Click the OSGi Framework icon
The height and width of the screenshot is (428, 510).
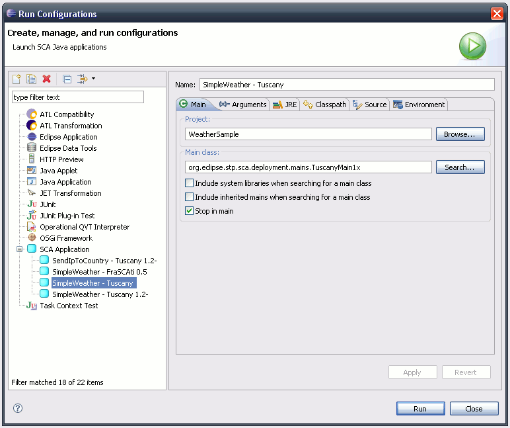point(32,237)
